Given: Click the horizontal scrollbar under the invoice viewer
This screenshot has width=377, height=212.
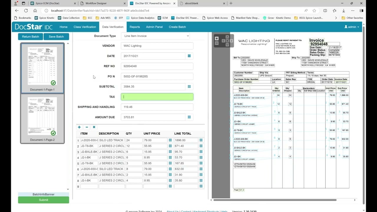Looking at the screenshot, I should coord(275,200).
